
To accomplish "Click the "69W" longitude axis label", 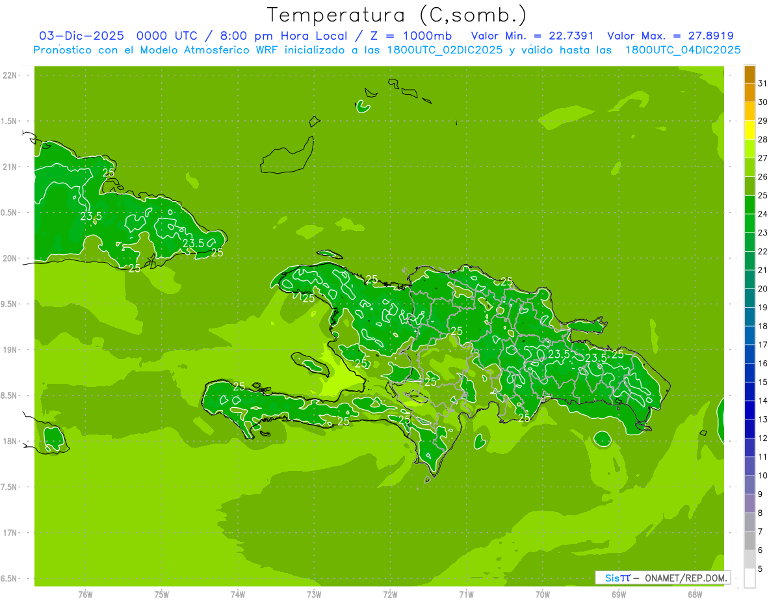I will [619, 595].
